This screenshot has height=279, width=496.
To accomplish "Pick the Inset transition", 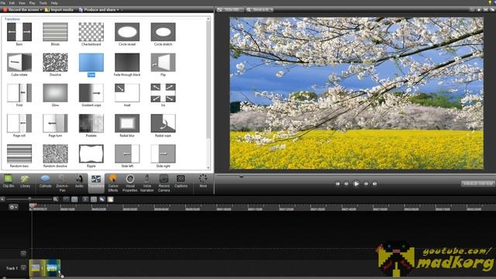I will click(127, 93).
